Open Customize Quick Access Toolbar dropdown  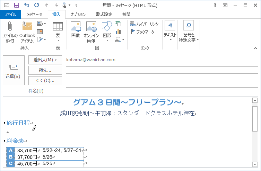click(76, 5)
